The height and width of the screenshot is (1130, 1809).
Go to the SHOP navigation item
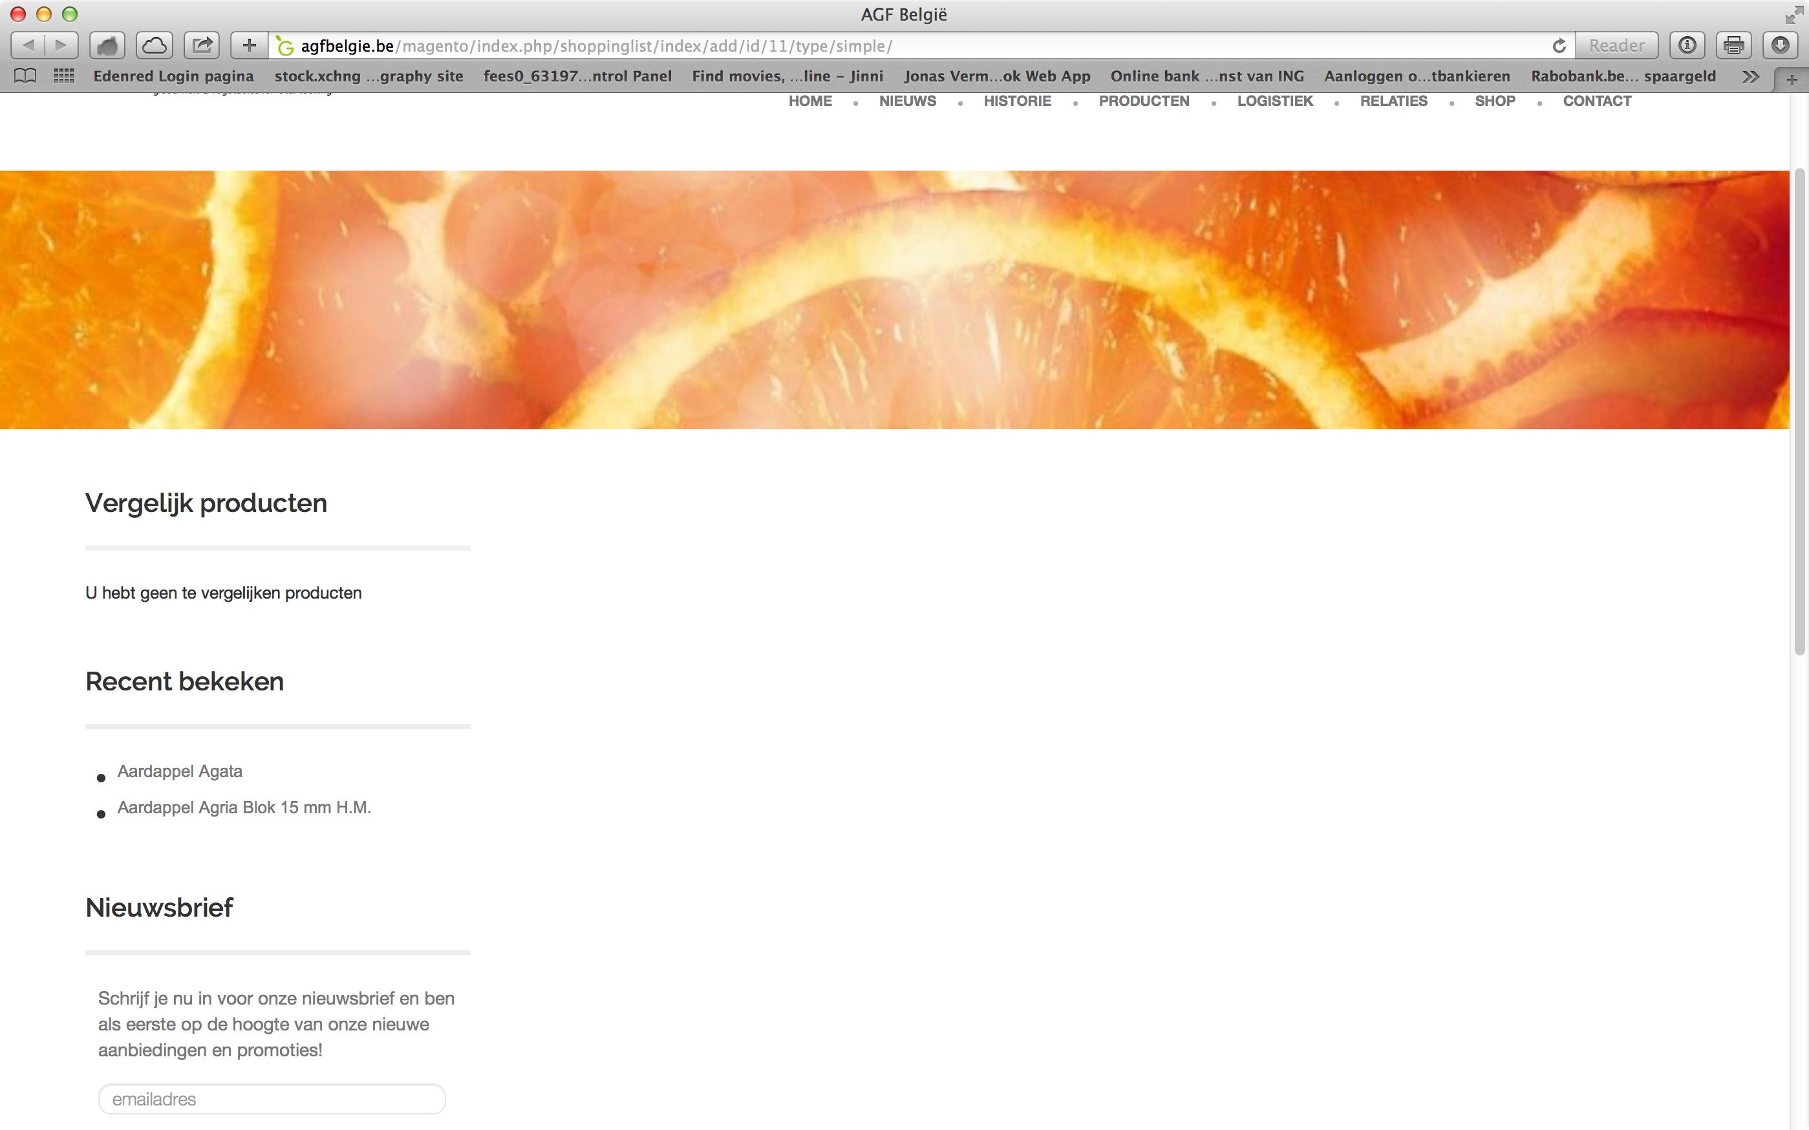(x=1494, y=101)
